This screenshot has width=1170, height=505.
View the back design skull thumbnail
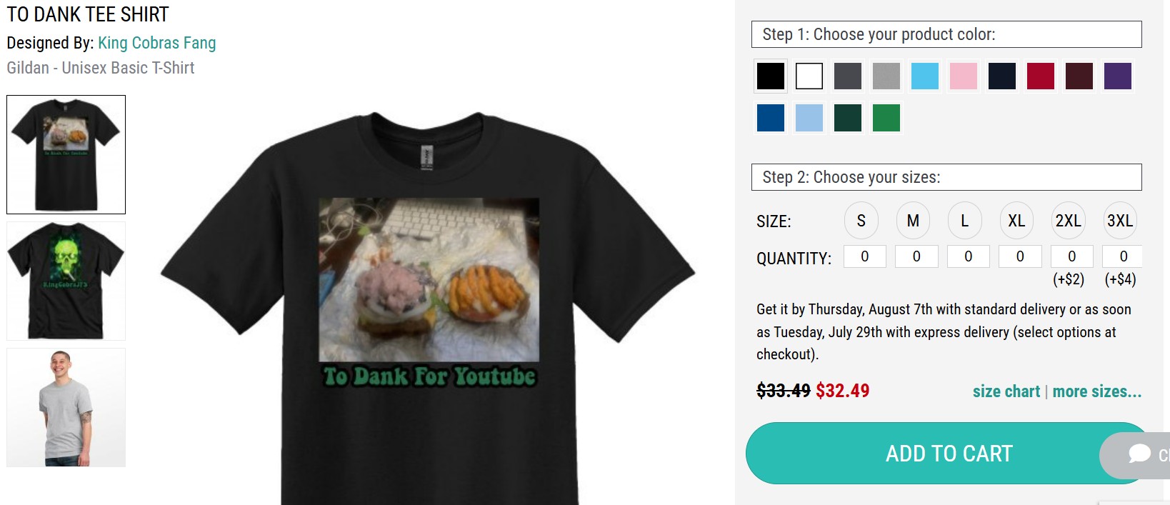click(x=66, y=281)
